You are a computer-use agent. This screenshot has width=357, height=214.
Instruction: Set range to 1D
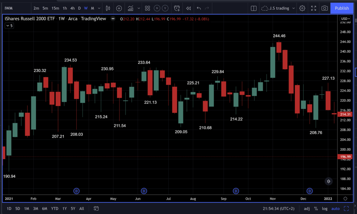pyautogui.click(x=9, y=208)
